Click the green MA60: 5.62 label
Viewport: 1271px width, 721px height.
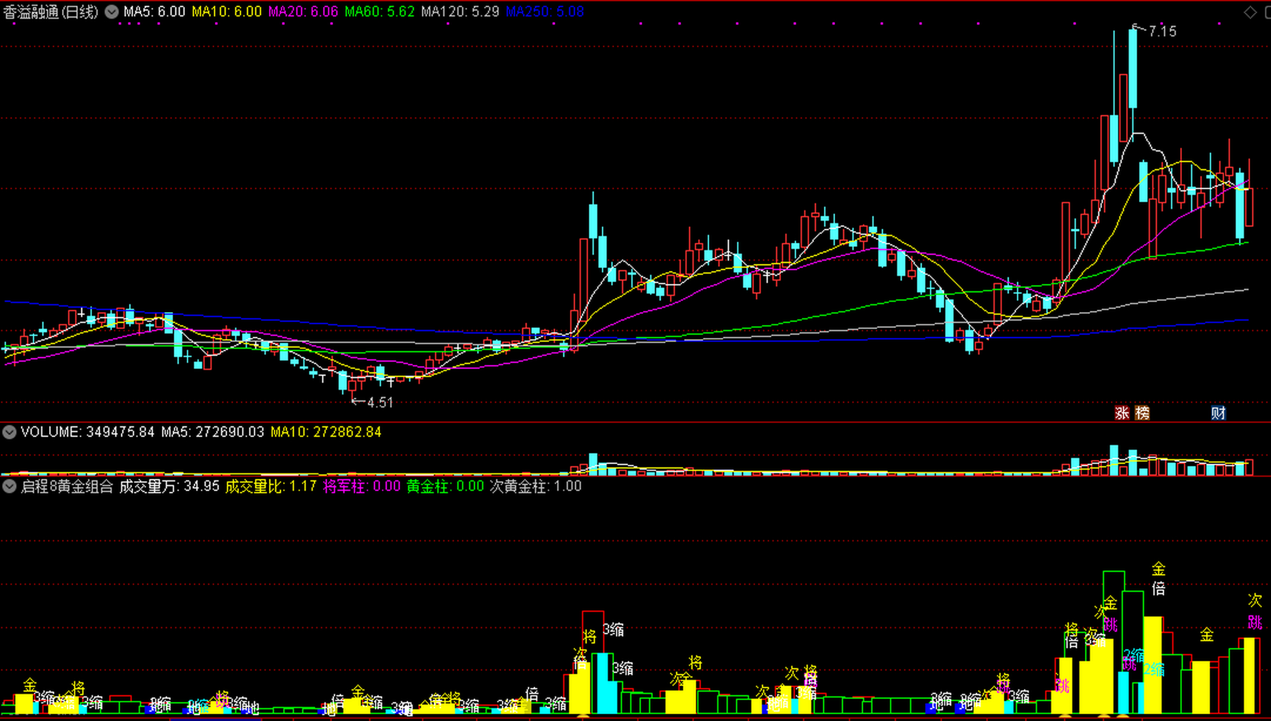tap(379, 12)
